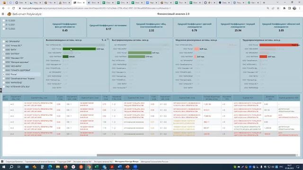303x170 pixels.
Task: Open Word from taskbar
Action: tap(120, 167)
